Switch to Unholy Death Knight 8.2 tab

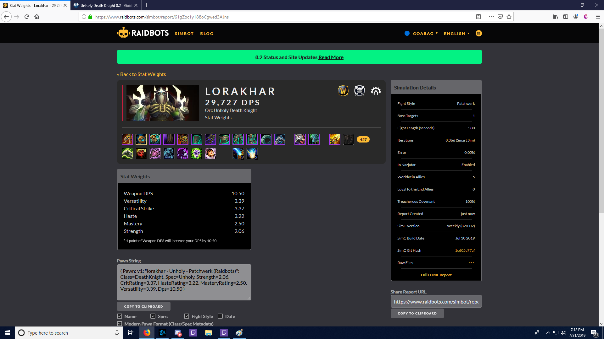click(x=105, y=5)
